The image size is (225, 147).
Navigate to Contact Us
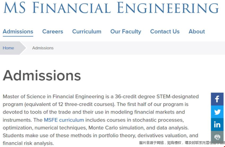(x=165, y=31)
